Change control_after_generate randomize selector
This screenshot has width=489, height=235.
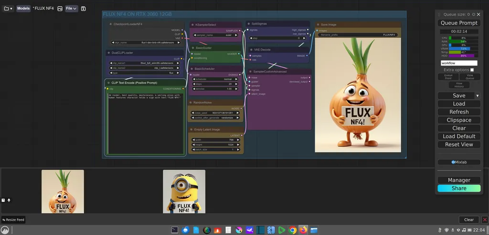(215, 118)
